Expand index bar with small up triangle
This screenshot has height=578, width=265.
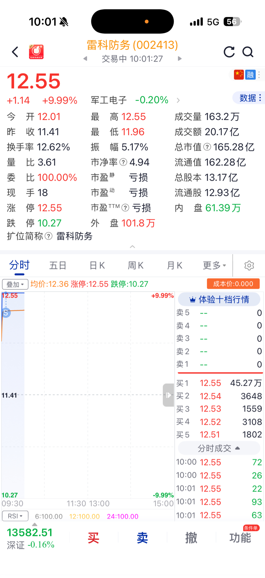(x=35, y=525)
